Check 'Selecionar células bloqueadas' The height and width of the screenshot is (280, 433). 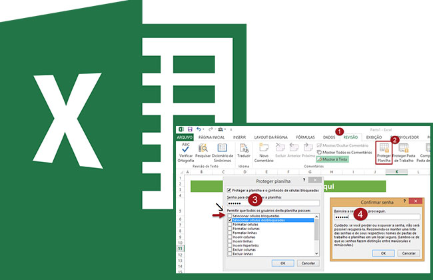(230, 215)
